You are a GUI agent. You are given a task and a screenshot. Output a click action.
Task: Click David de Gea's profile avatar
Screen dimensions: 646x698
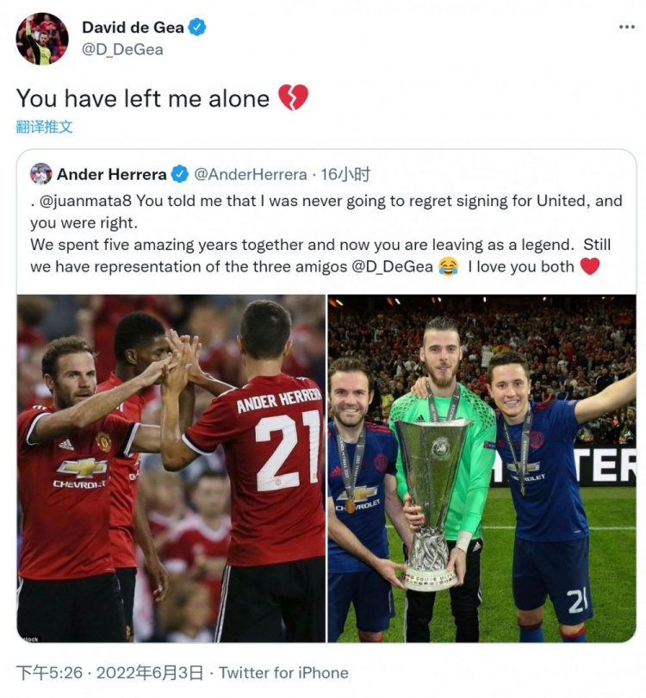point(42,39)
